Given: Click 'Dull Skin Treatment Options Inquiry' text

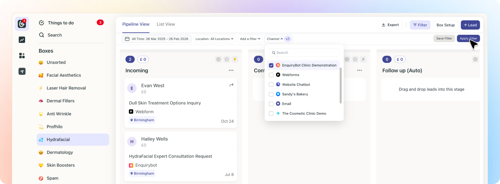Looking at the screenshot, I should [165, 103].
